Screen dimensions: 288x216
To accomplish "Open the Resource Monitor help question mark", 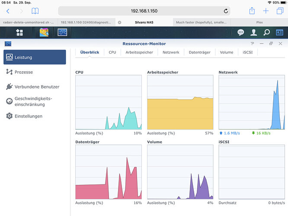I will pyautogui.click(x=252, y=44).
